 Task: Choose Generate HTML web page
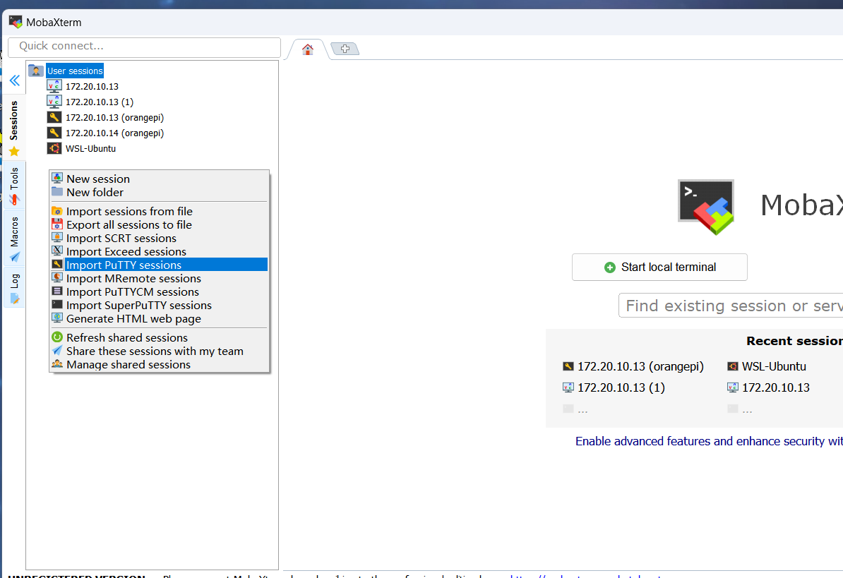159,319
